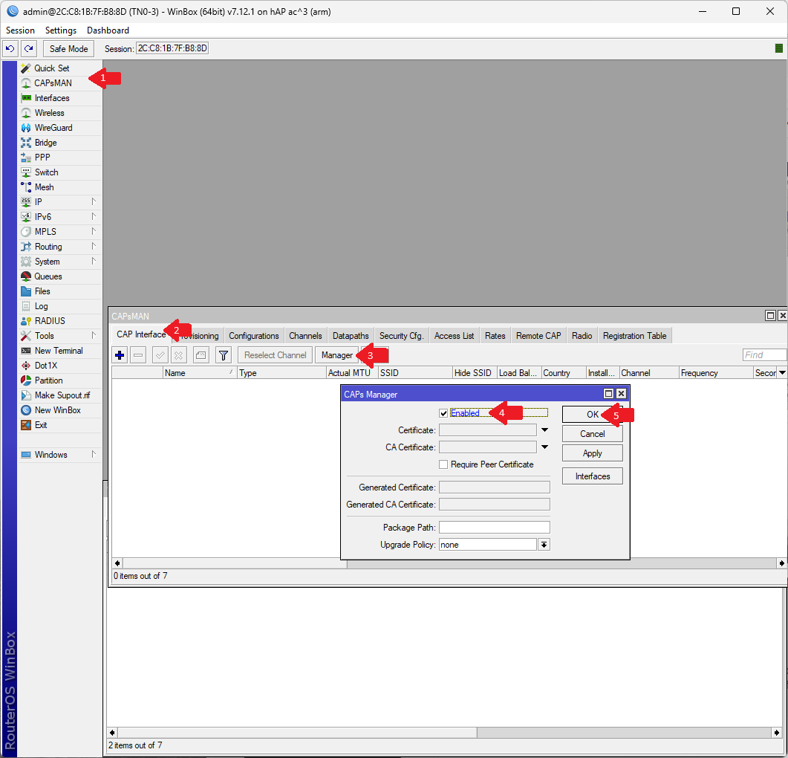Open the Certificate dropdown
The image size is (788, 758).
coord(544,429)
